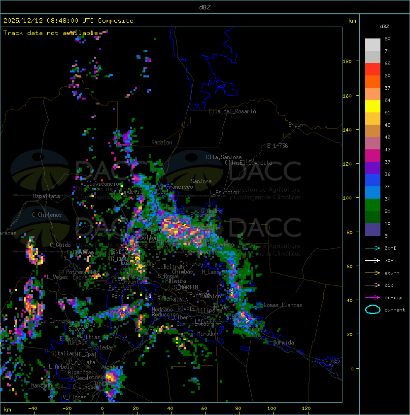
Task: Click the magenta eb+bip arrow in legend
Action: coord(373,298)
